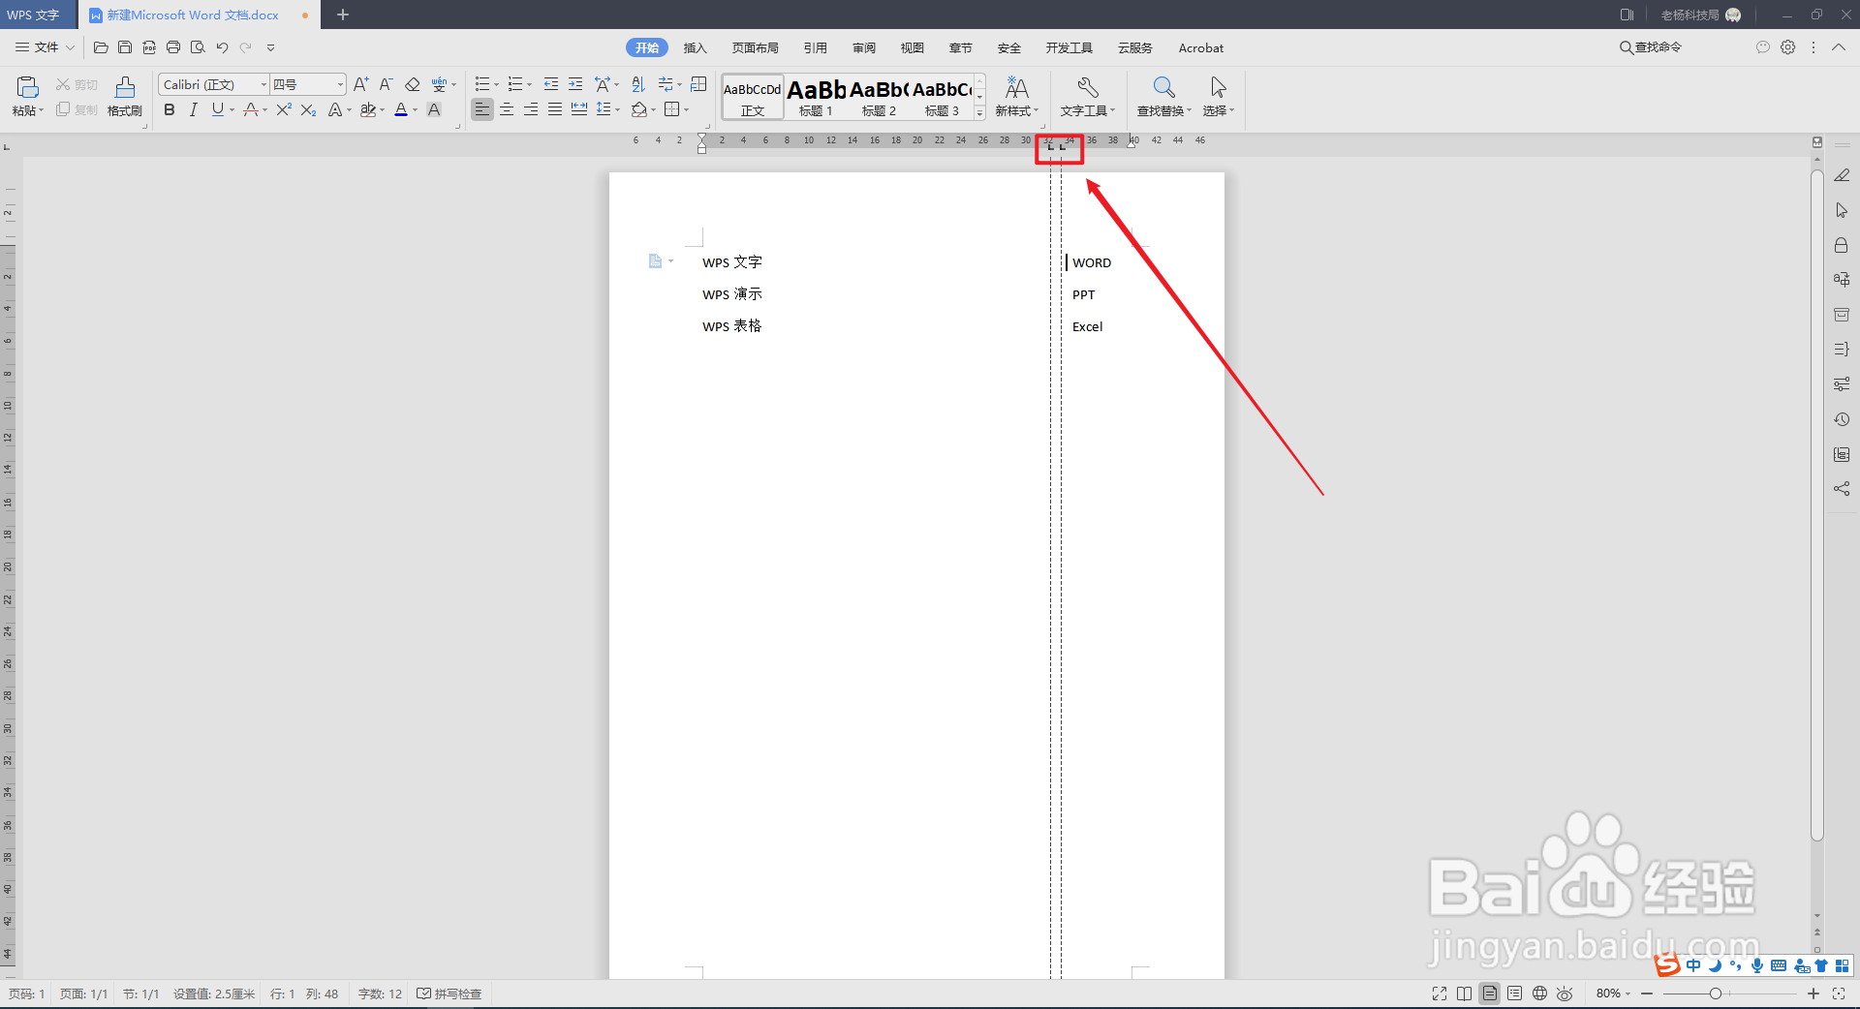Toggle justified text alignment
The image size is (1860, 1009).
click(x=555, y=109)
